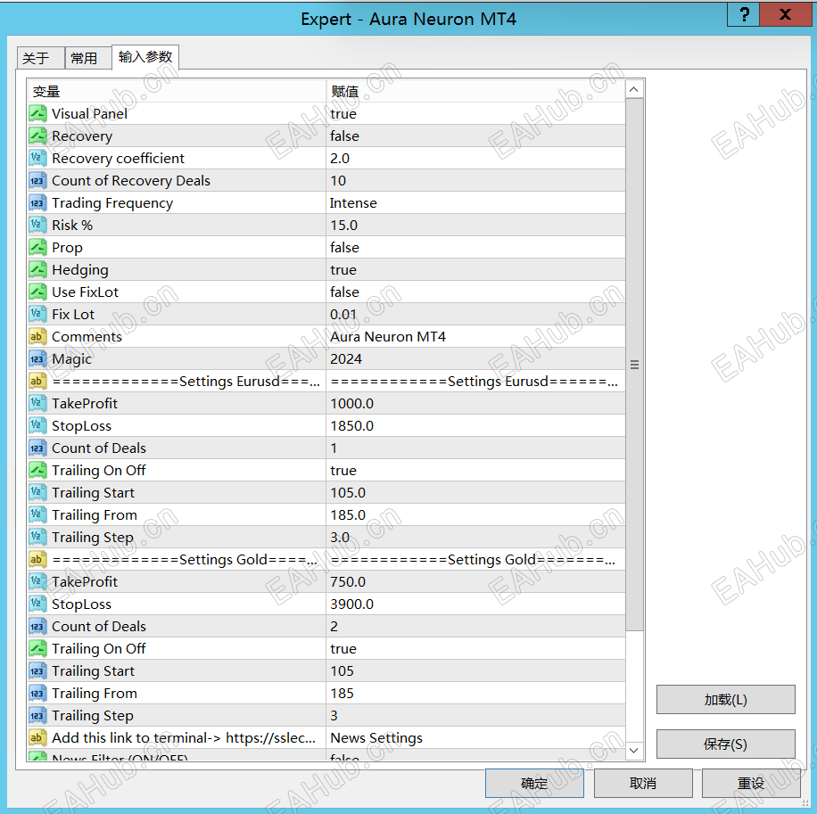The width and height of the screenshot is (817, 814).
Task: Select the 输入参数 tab
Action: click(145, 57)
